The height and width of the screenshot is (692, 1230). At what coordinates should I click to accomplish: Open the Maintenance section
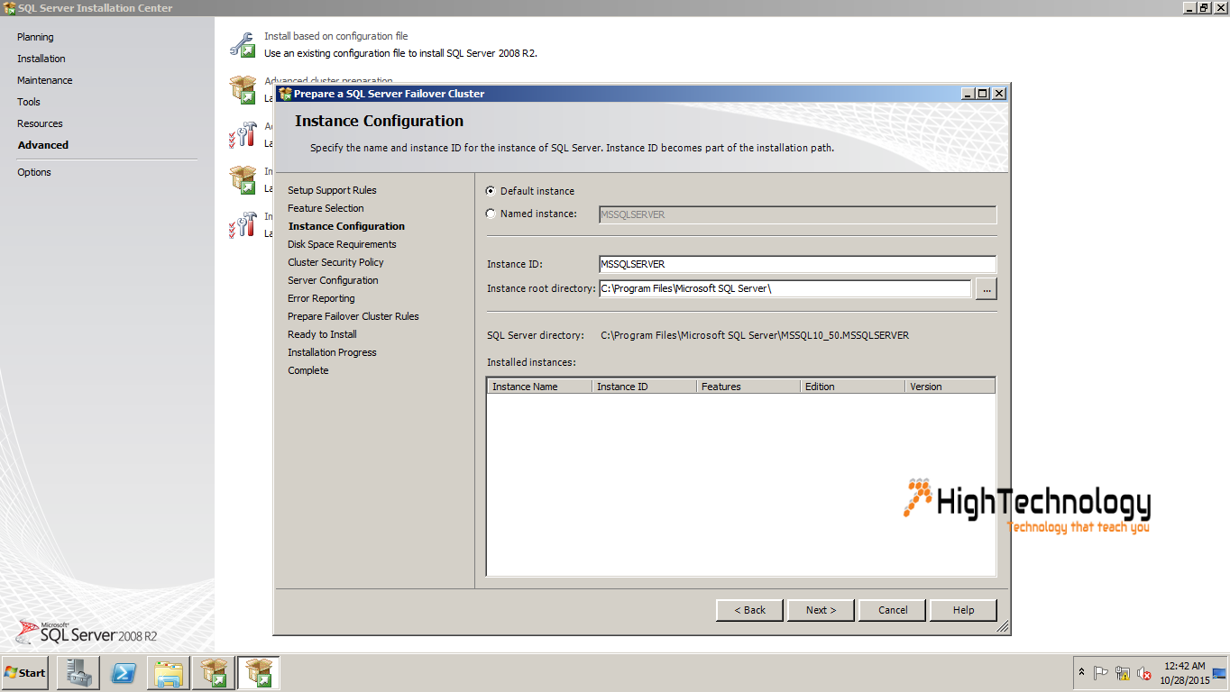[x=45, y=80]
